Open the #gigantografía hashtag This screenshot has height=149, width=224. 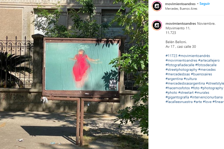[x=177, y=97]
